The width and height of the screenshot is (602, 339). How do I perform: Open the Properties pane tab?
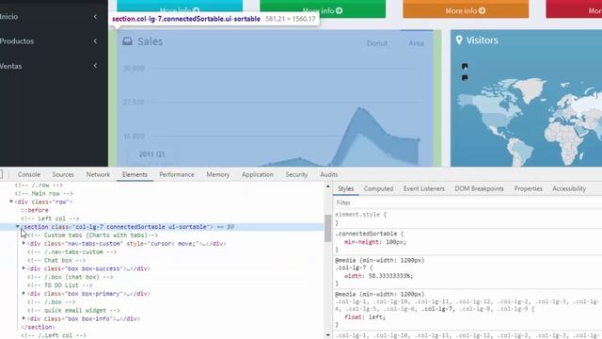529,188
